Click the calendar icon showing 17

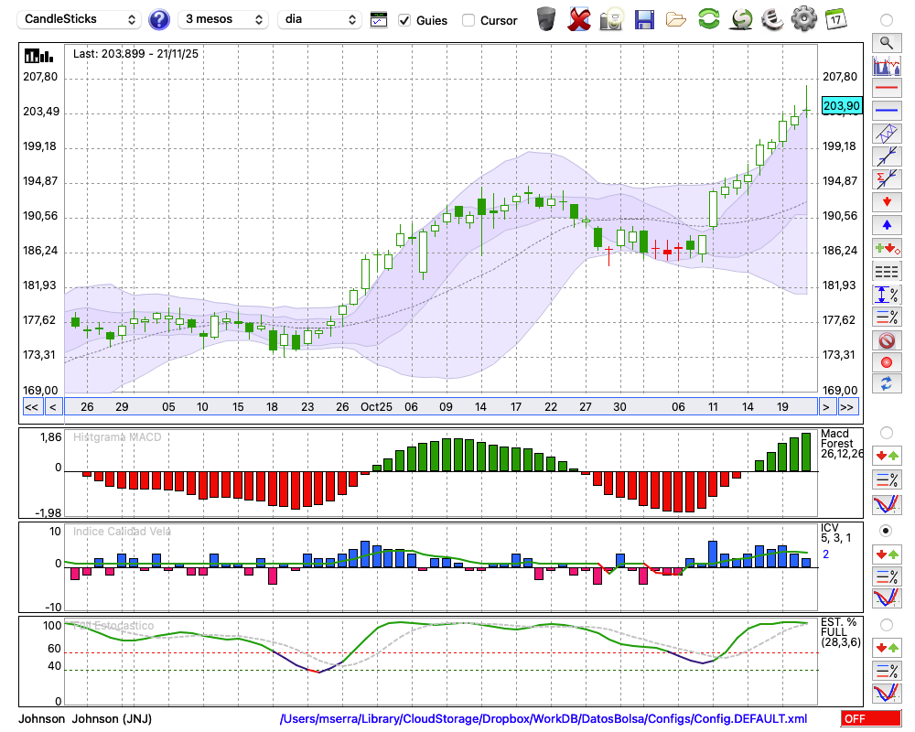[x=835, y=19]
